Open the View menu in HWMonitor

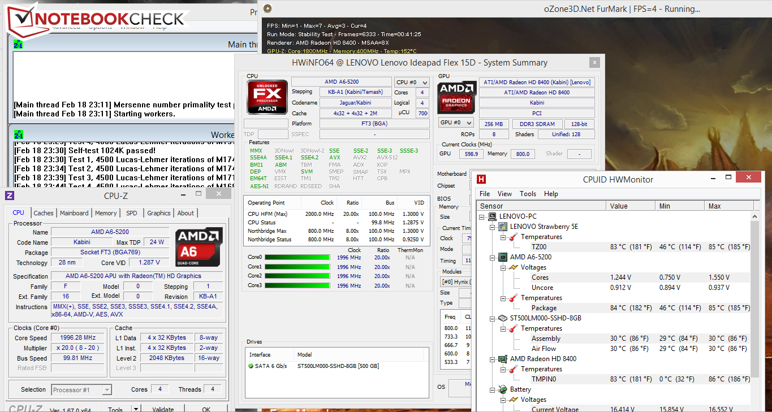coord(505,193)
